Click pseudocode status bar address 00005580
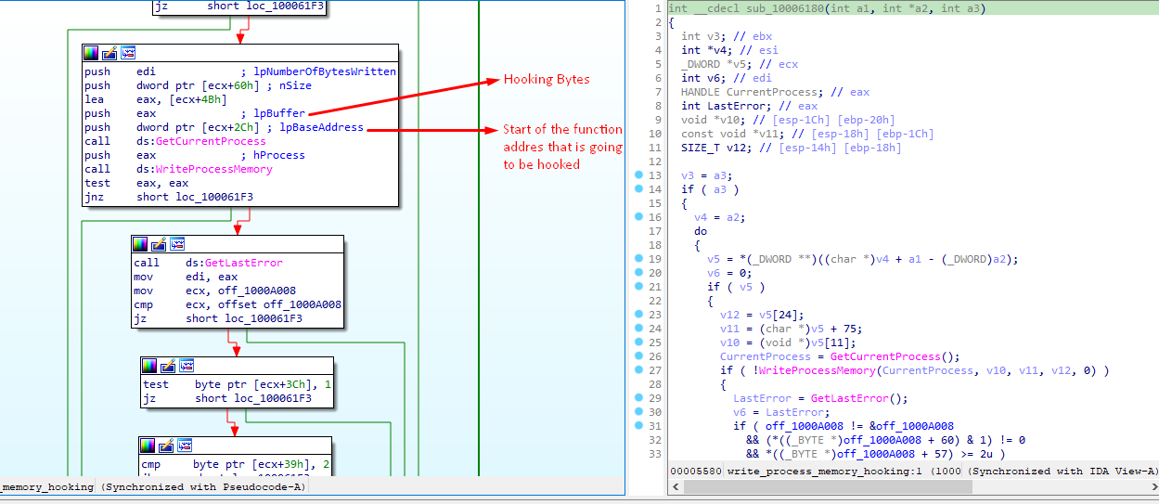This screenshot has height=504, width=1159. tap(696, 472)
